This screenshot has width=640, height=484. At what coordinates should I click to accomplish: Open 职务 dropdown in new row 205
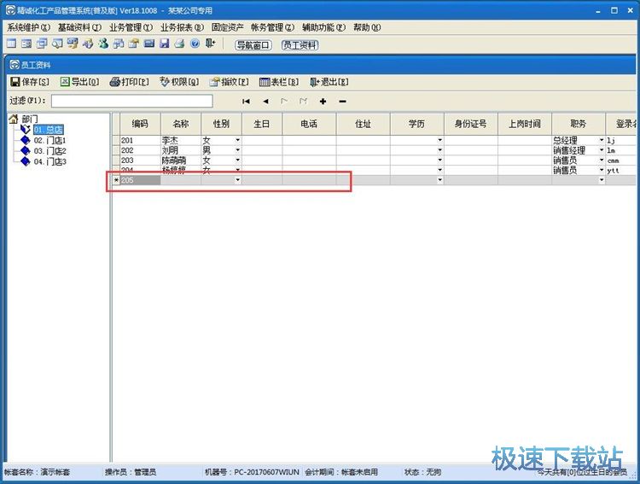tap(602, 180)
